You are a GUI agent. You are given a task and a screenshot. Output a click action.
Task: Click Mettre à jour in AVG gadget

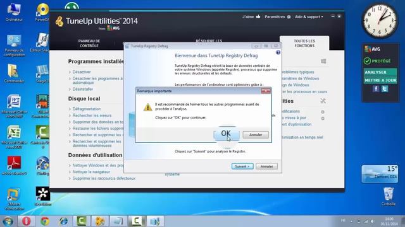(x=380, y=80)
